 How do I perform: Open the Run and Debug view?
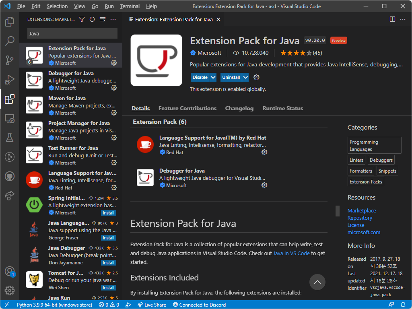click(x=10, y=80)
